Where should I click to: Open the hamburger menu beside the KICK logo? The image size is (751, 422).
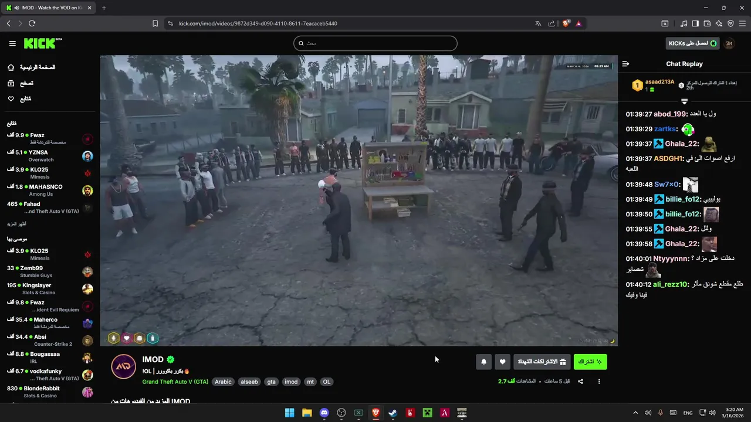12,43
